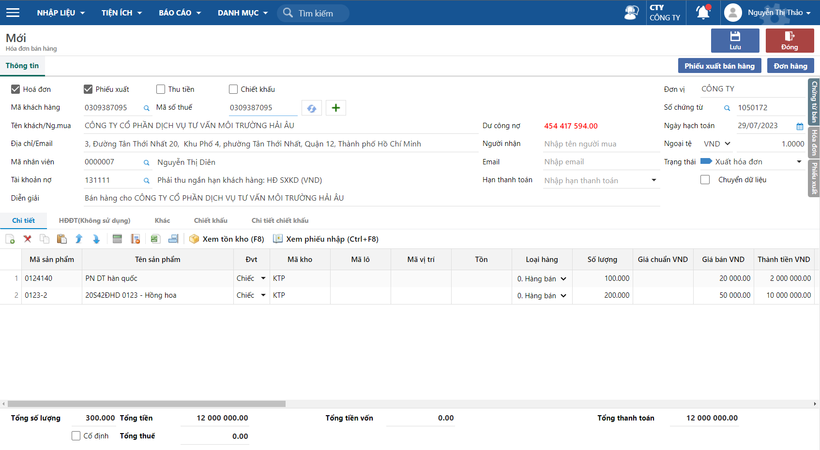Open the BÁO CÁO menu

click(x=180, y=13)
